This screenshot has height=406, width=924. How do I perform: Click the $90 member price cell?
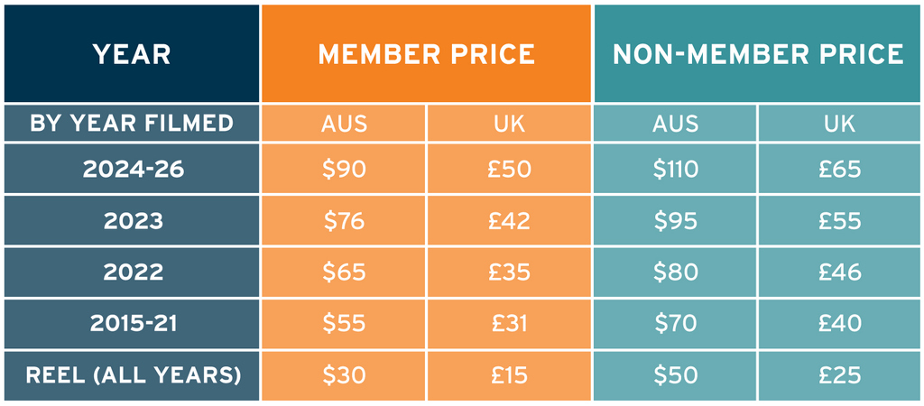pos(344,169)
